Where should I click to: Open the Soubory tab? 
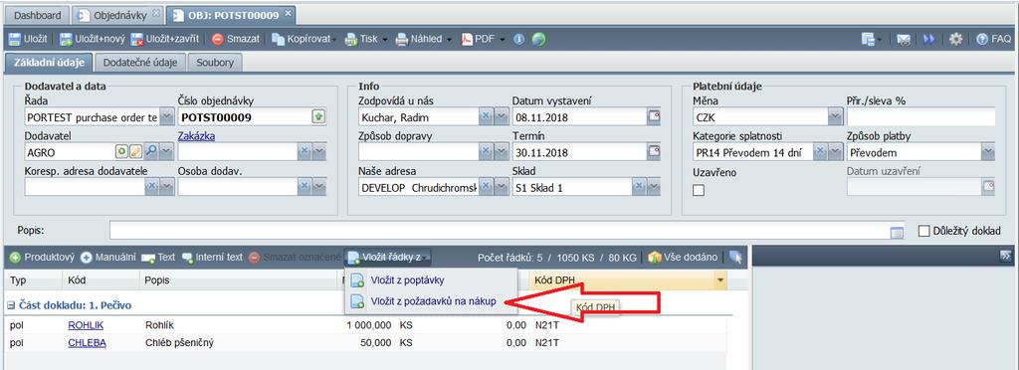coord(216,63)
